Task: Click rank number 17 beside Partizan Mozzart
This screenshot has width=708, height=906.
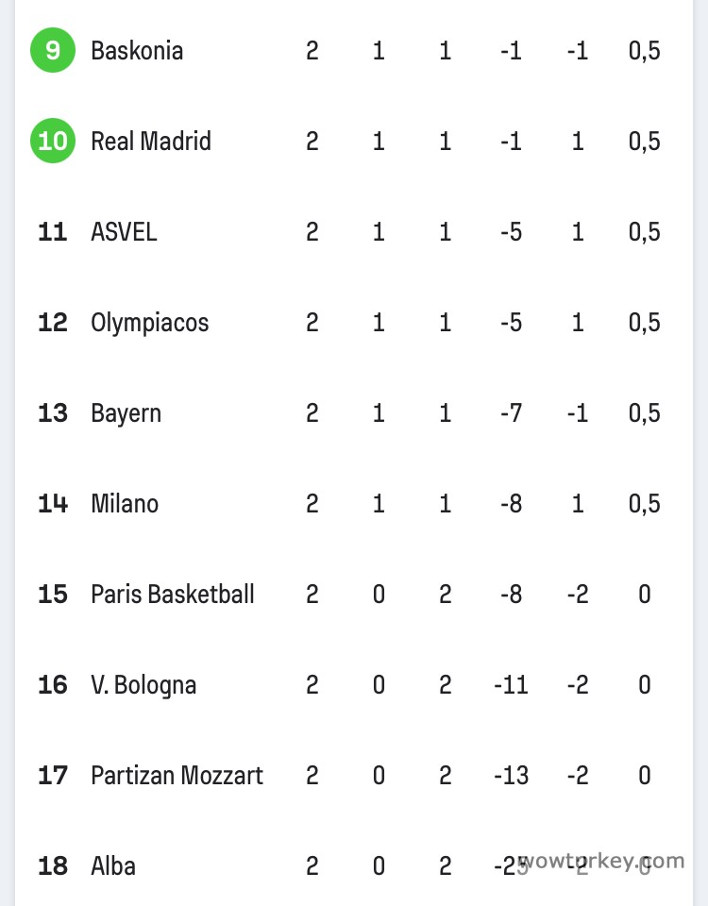Action: tap(53, 775)
